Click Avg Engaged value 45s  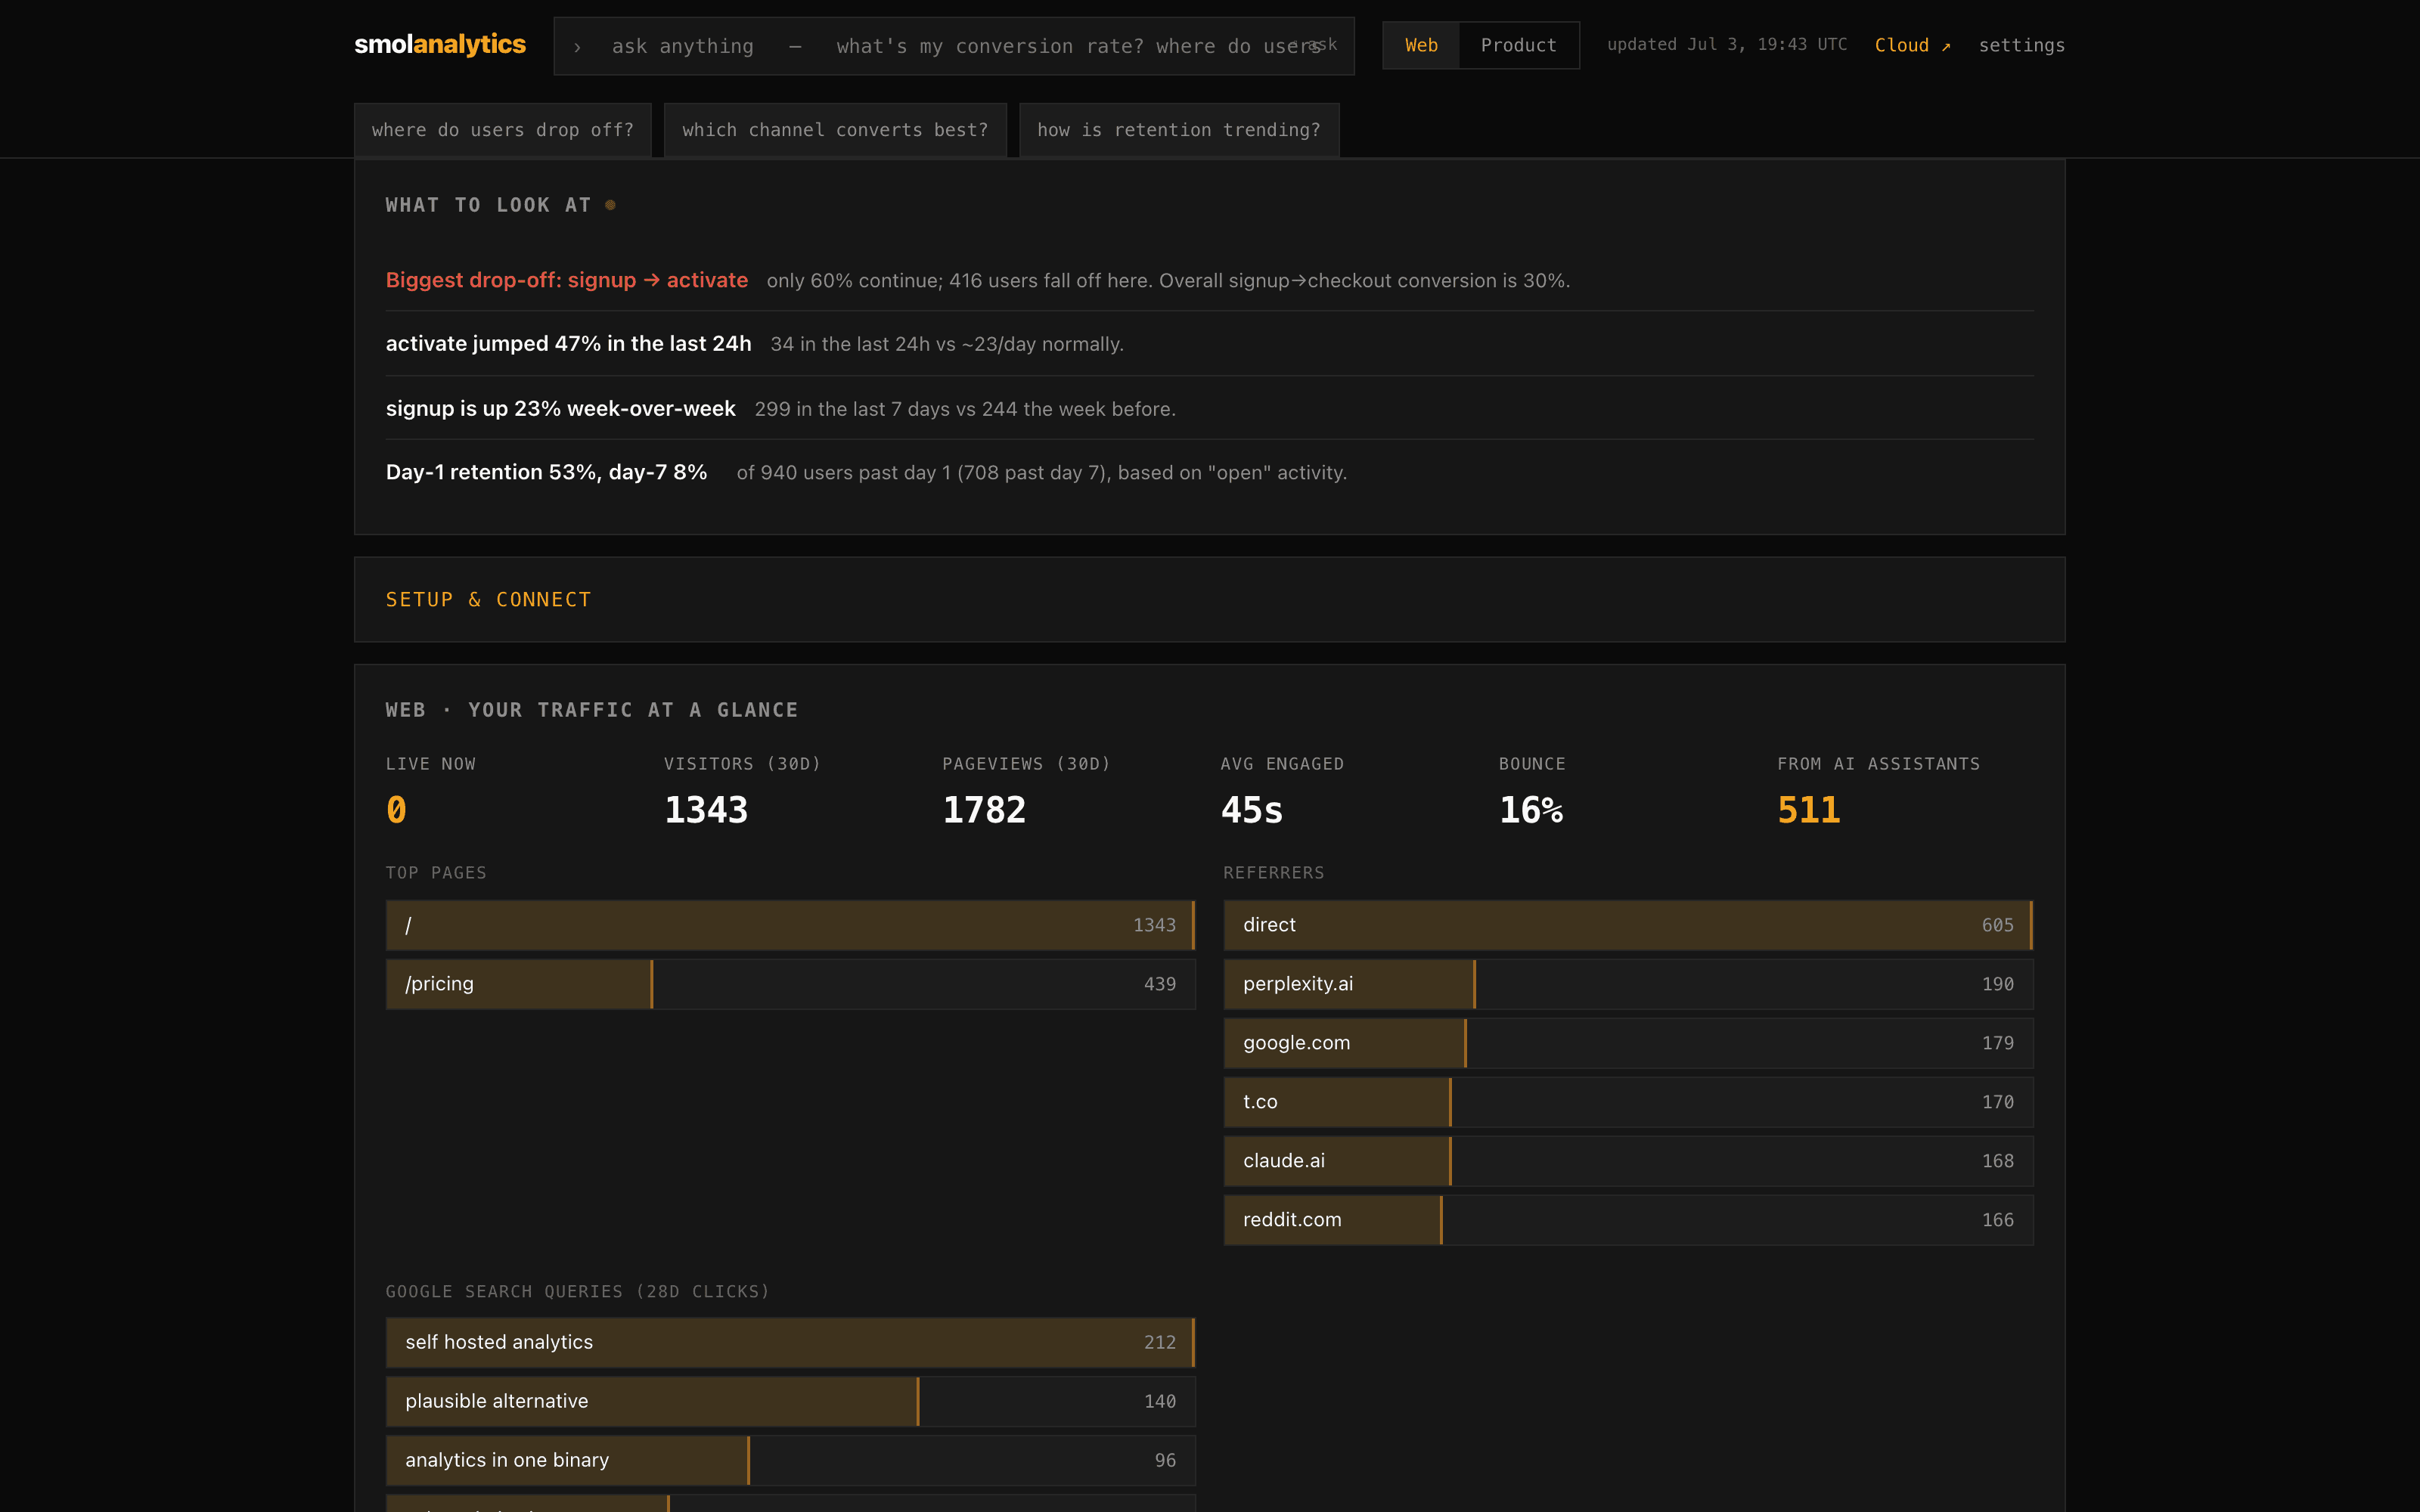tap(1251, 810)
